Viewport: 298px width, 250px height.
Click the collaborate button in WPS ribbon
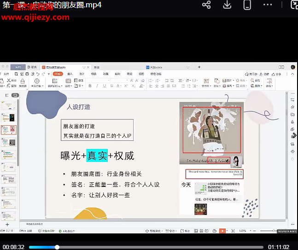264,74
